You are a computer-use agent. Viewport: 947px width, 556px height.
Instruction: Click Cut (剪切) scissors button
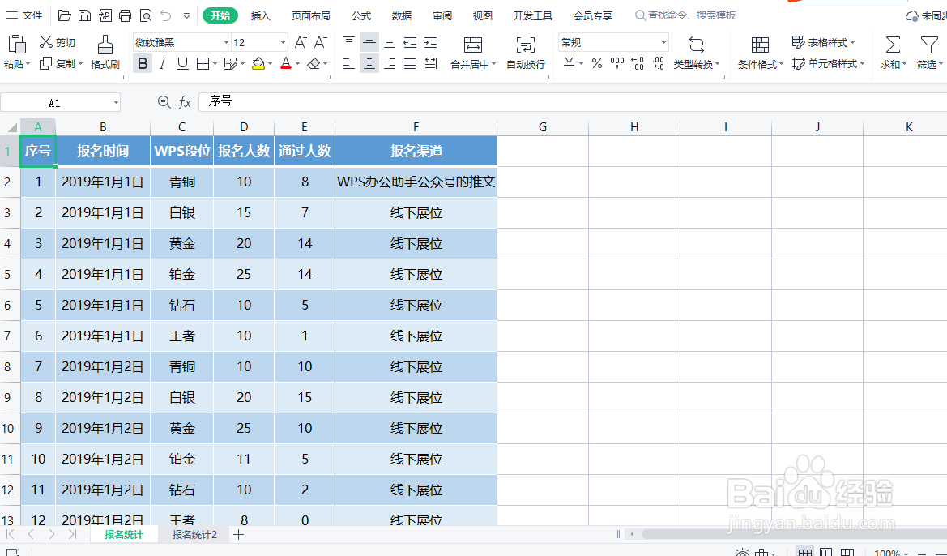coord(58,42)
